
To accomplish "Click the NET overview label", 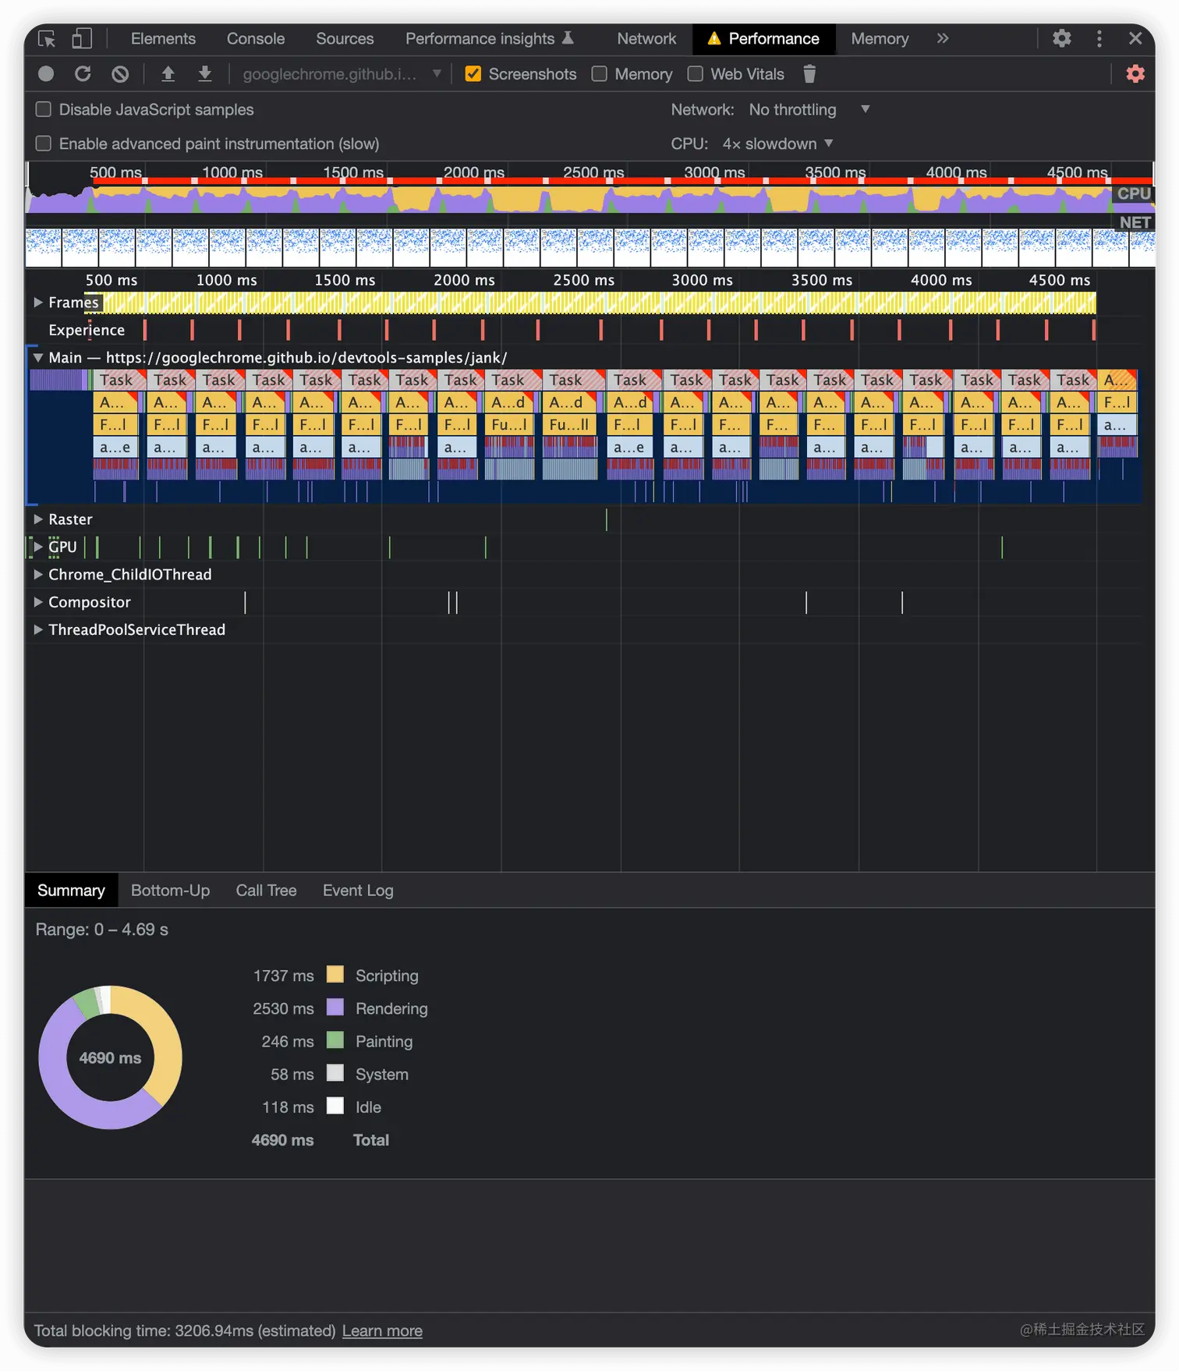I will [1135, 222].
